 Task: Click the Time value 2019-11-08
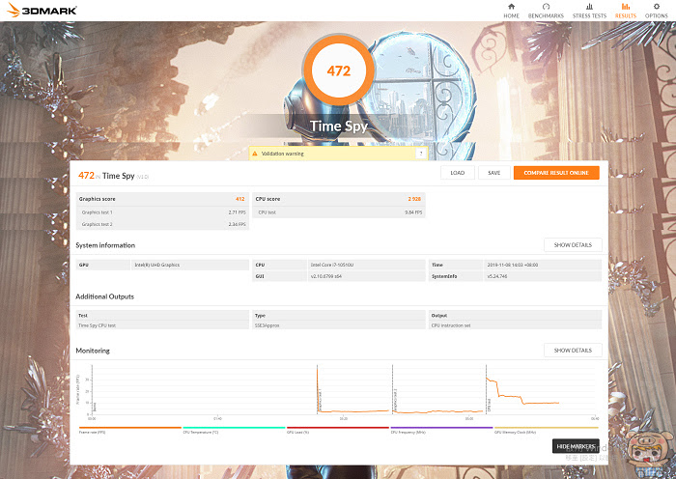click(x=512, y=265)
